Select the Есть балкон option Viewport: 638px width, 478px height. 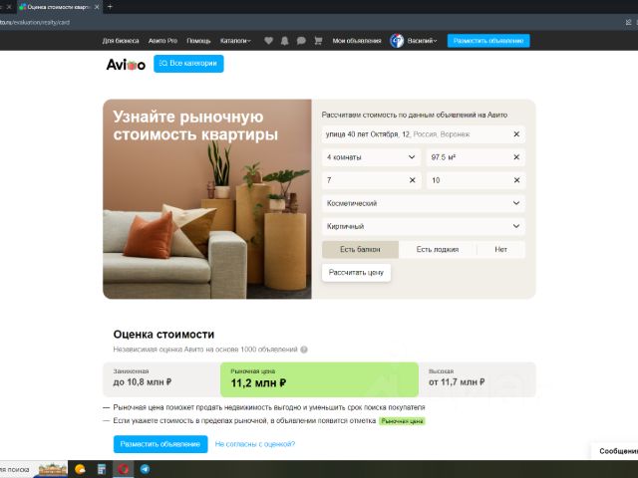360,250
